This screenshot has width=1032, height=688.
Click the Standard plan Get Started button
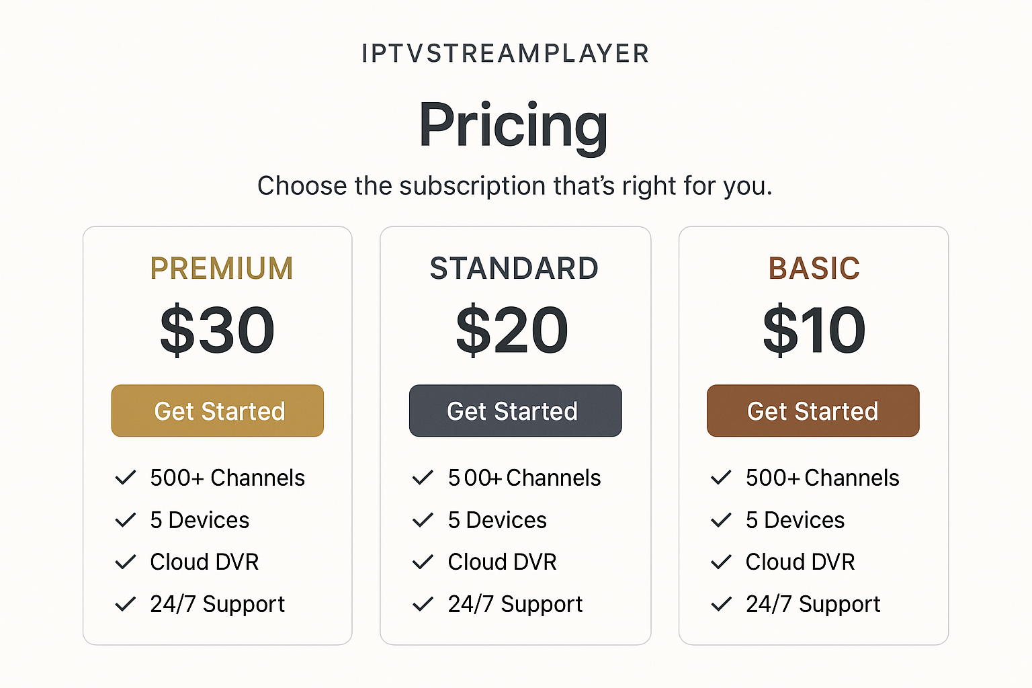pyautogui.click(x=515, y=411)
